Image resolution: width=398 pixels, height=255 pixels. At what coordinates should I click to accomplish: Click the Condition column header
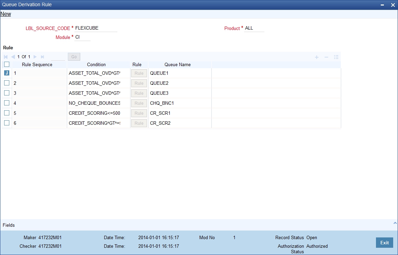[x=96, y=64]
